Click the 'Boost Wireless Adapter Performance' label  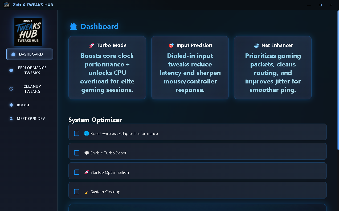(124, 134)
